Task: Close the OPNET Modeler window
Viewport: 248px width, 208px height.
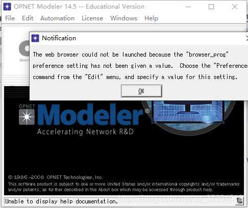Action: (235, 7)
